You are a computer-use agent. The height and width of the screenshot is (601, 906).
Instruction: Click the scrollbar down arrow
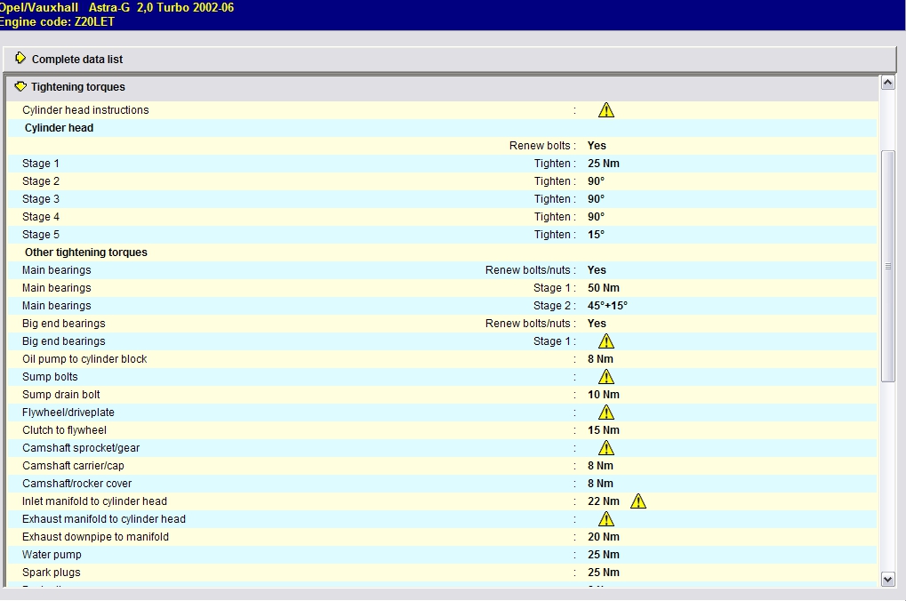click(887, 579)
